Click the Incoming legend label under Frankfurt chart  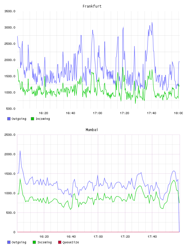43,119
